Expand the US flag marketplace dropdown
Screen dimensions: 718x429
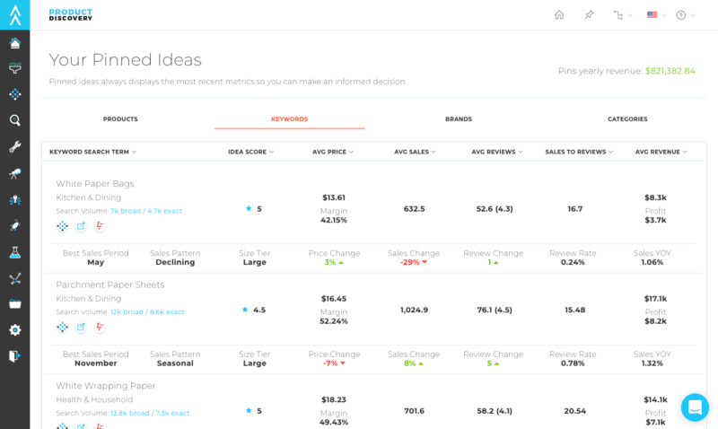point(656,15)
